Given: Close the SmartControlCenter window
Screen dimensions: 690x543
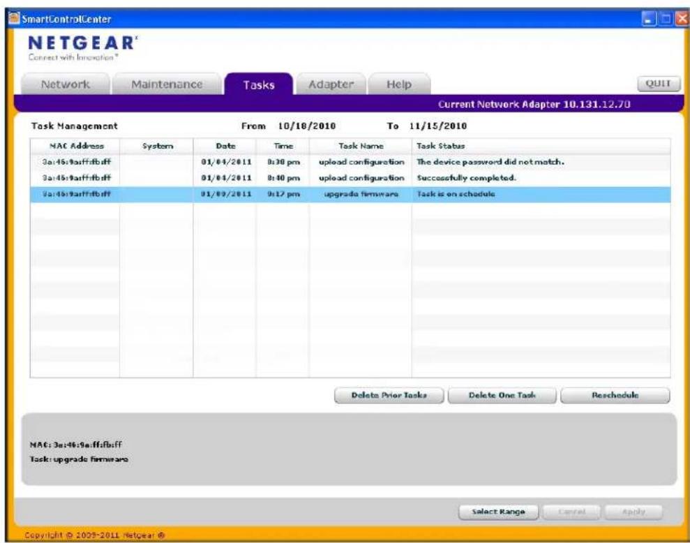Looking at the screenshot, I should pos(681,19).
